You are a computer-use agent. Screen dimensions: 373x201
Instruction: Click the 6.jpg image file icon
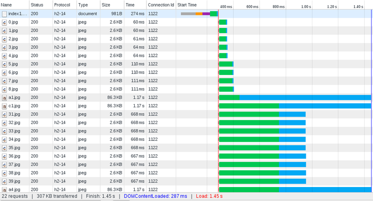pos(4,73)
